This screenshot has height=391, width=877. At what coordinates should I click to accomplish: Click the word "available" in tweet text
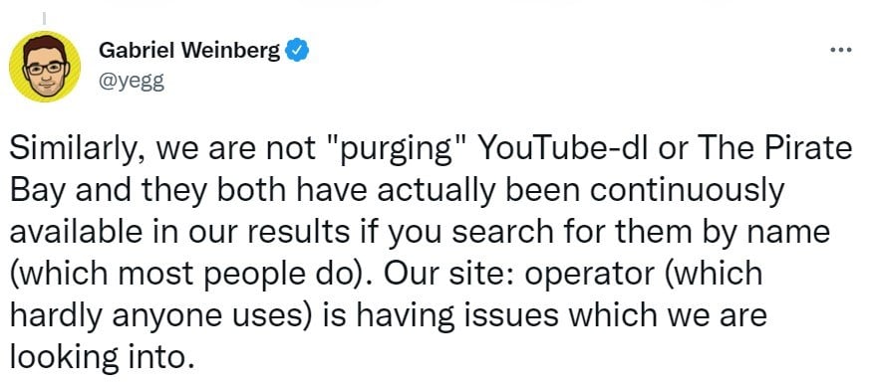coord(77,233)
